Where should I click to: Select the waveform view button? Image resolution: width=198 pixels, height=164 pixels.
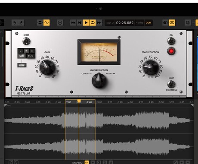pyautogui.click(x=46, y=23)
